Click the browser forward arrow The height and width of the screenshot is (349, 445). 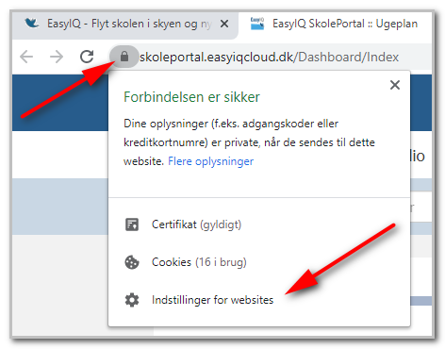(57, 57)
